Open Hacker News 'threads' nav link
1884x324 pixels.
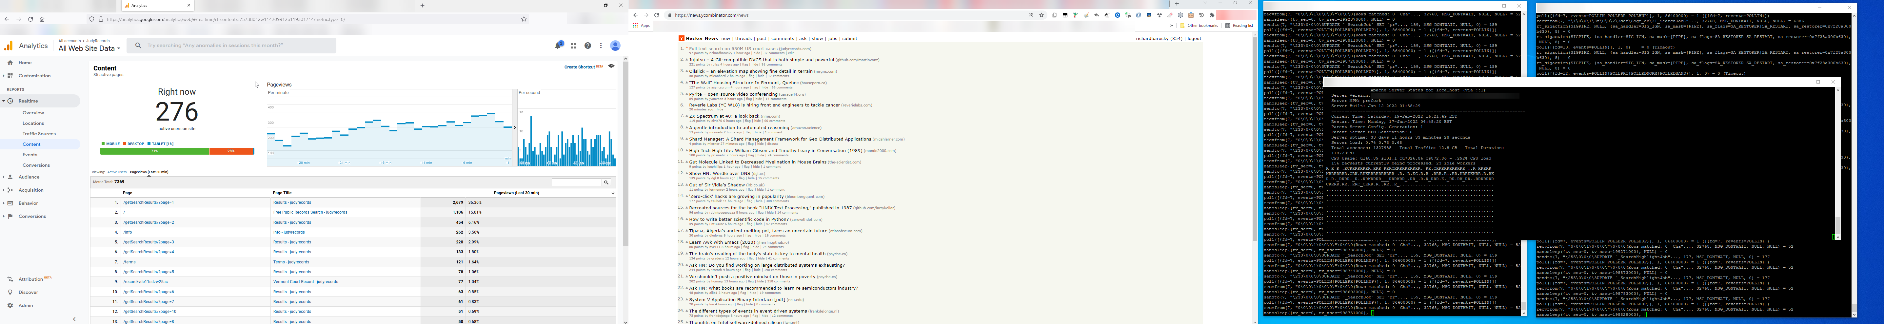743,38
